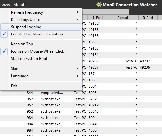Expand the Language submenu
This screenshot has width=162, height=136.
(x=41, y=76)
